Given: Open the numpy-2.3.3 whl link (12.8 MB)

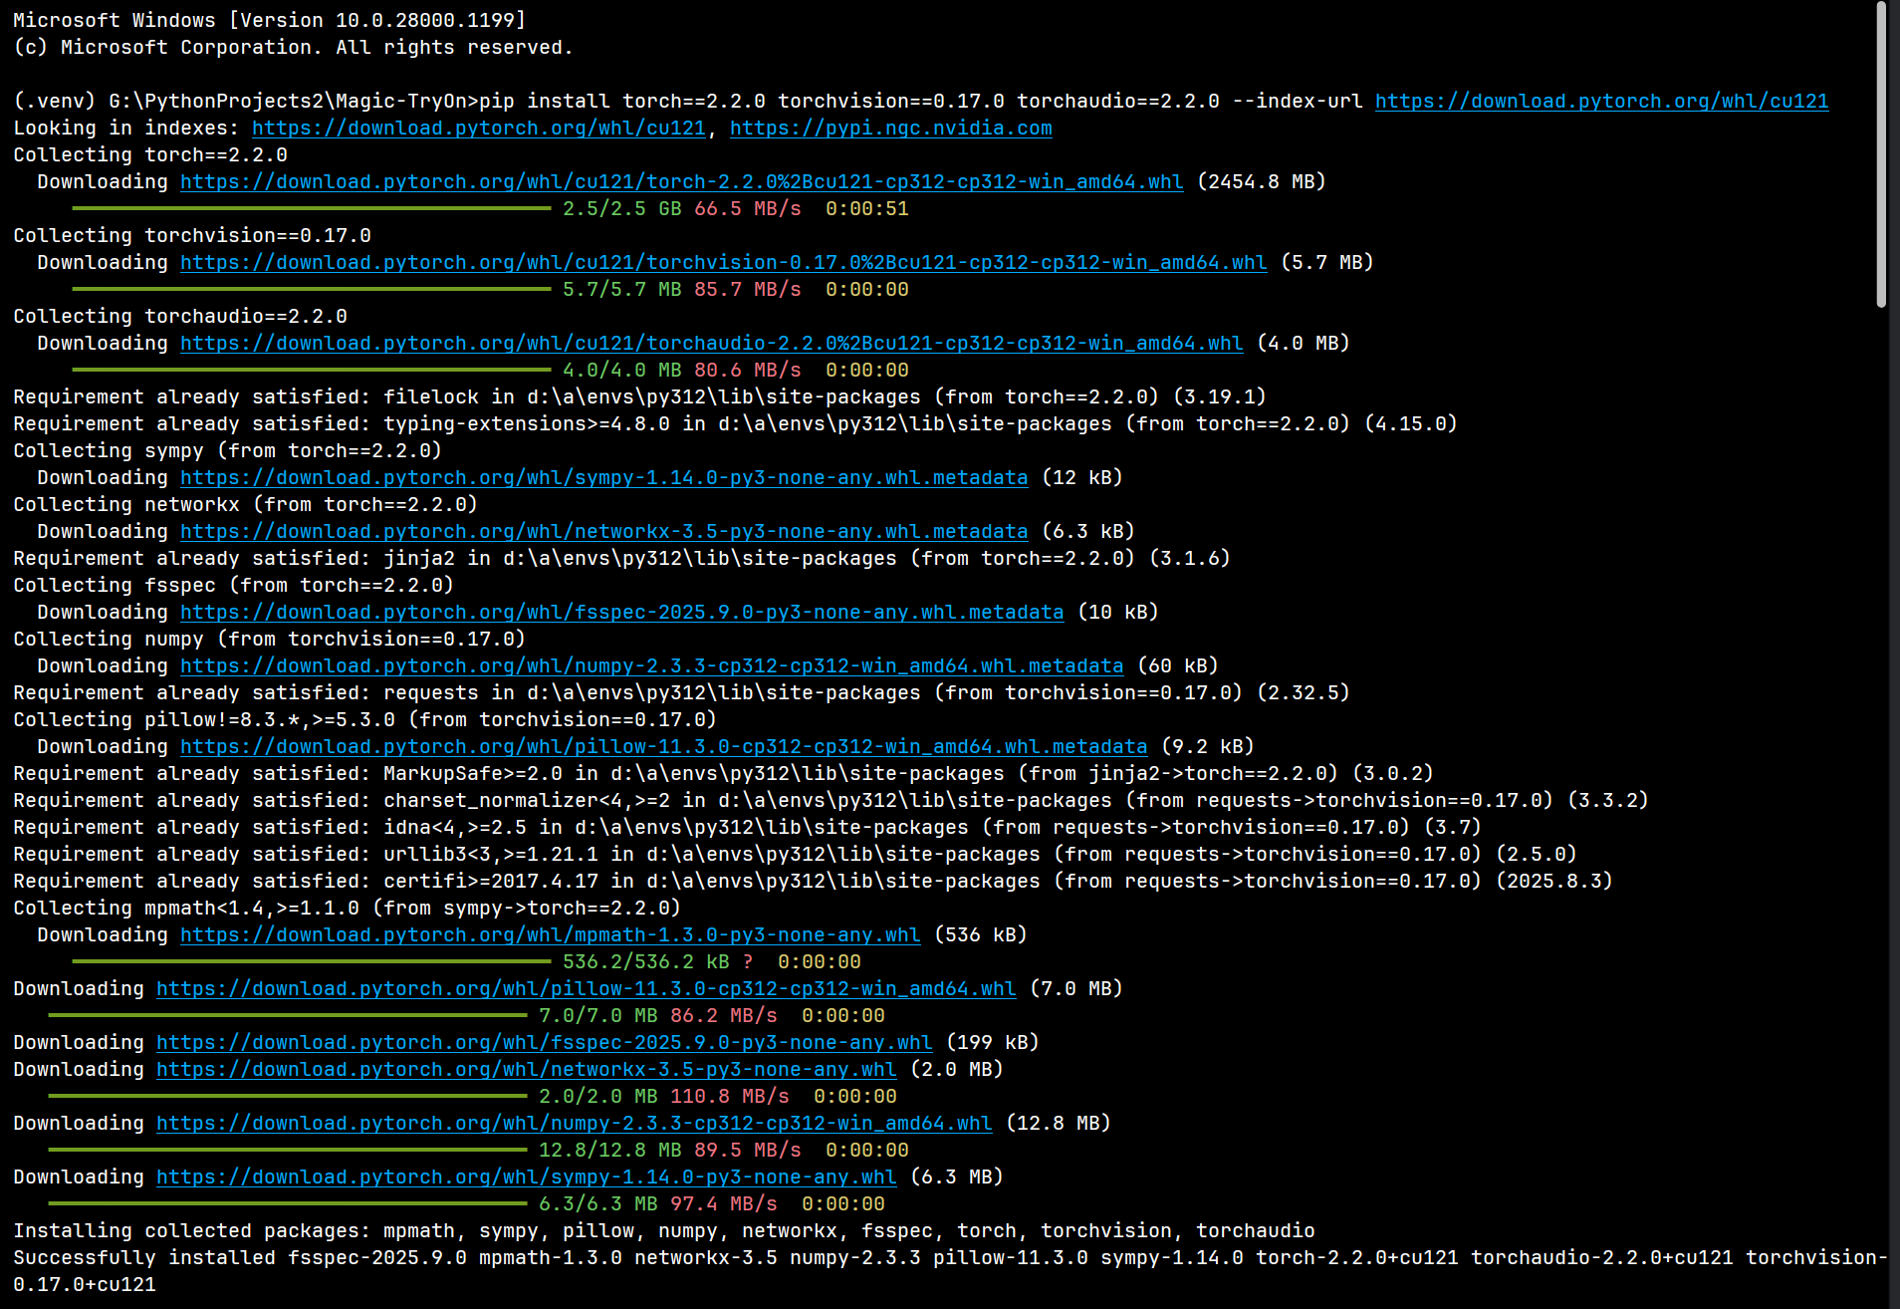Looking at the screenshot, I should tap(574, 1123).
